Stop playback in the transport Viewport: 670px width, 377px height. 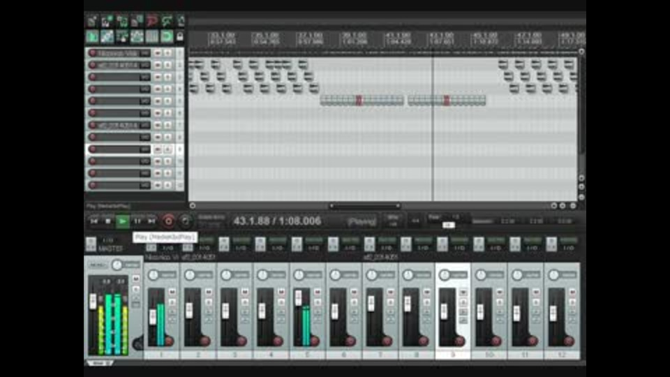pos(108,221)
